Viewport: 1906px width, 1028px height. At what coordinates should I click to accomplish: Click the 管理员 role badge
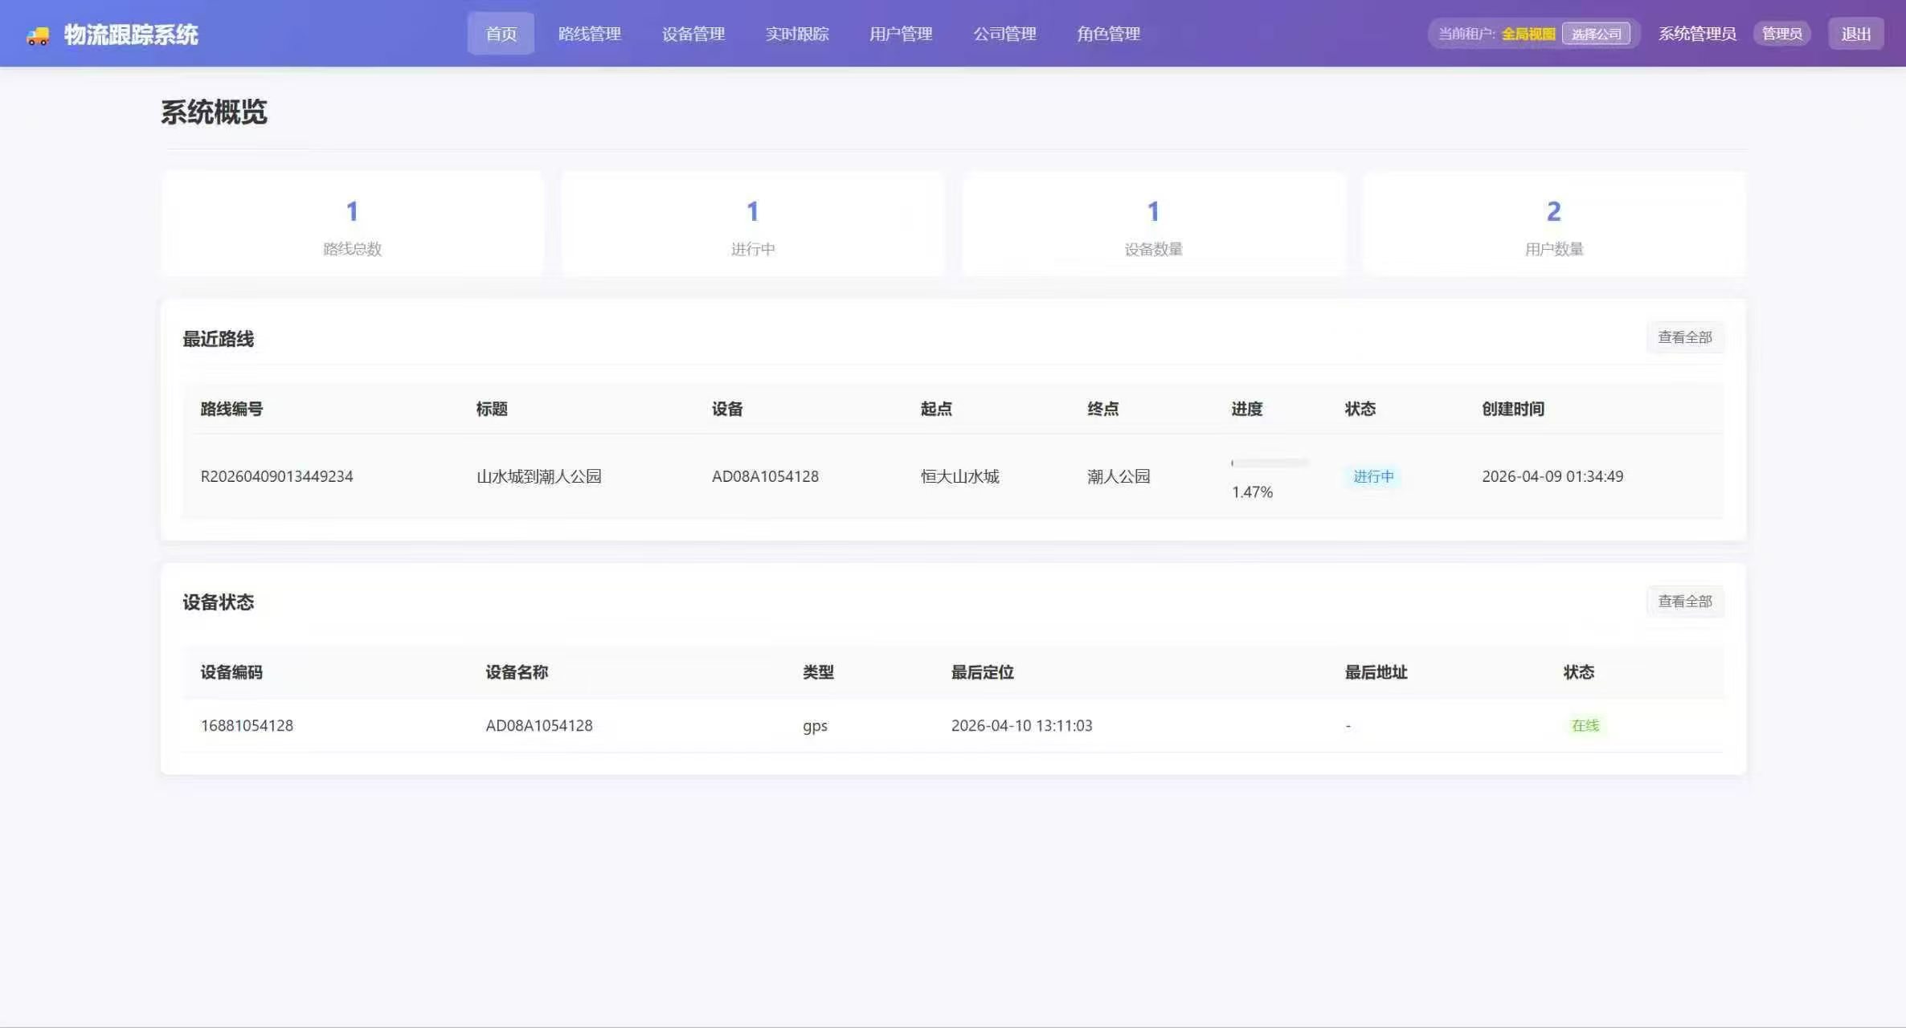coord(1781,33)
